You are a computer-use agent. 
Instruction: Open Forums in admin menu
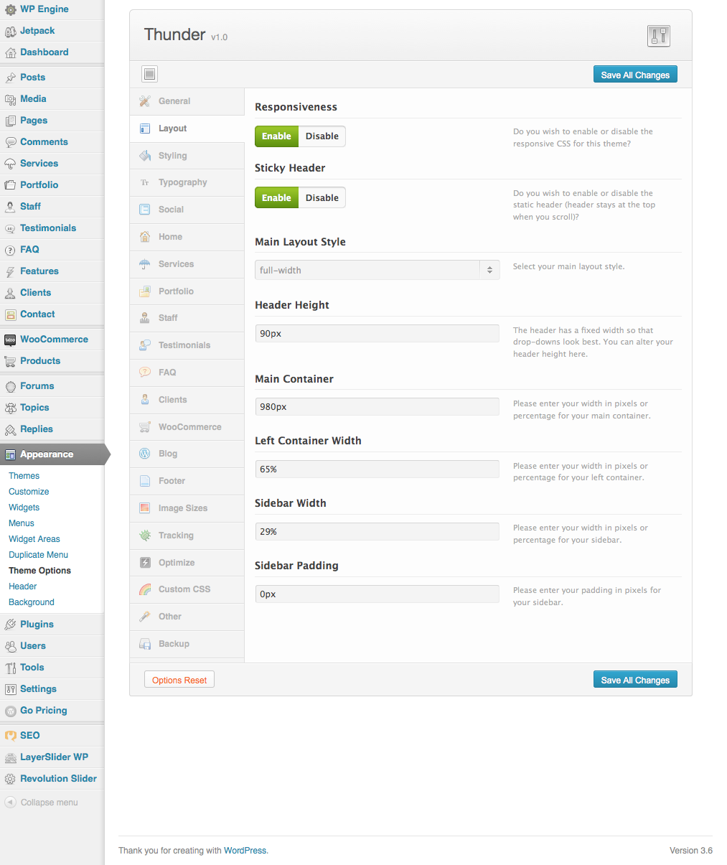[52, 386]
